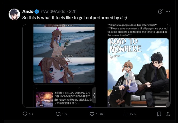178x123 pixels.
Task: Click the blue verified badge
Action: [37, 11]
